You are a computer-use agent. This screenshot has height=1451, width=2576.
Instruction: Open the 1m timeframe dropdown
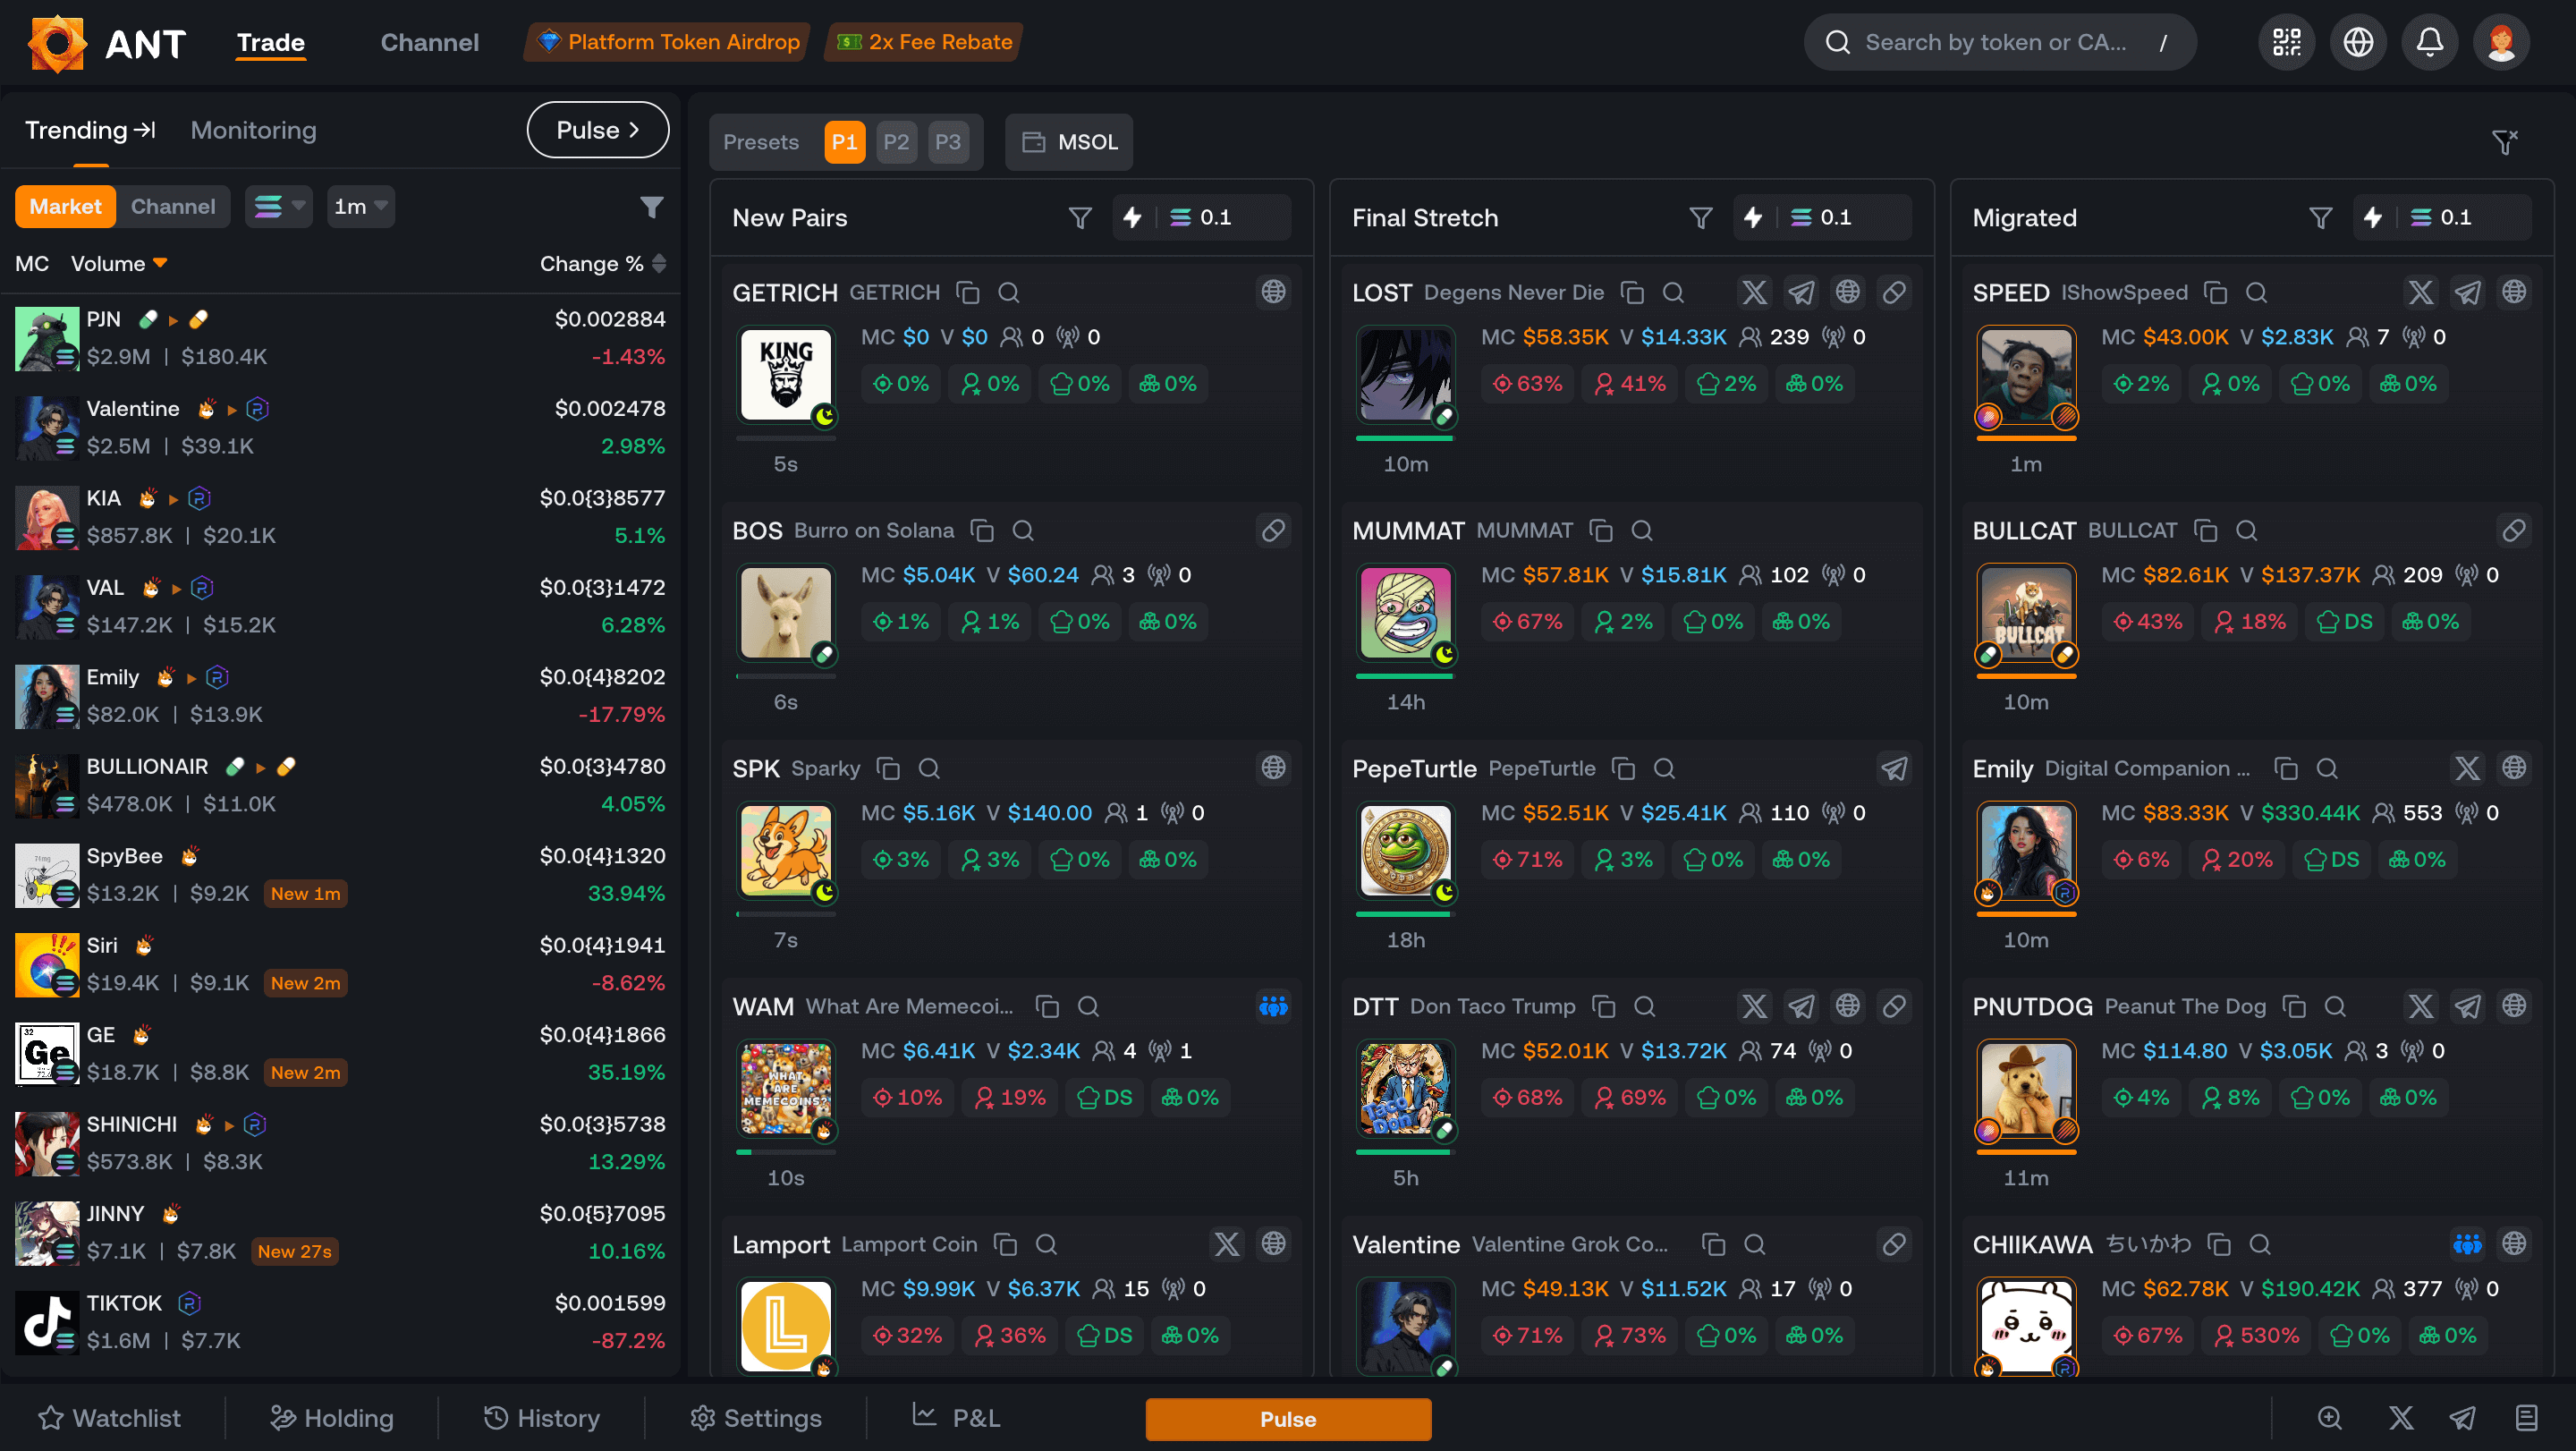[360, 207]
